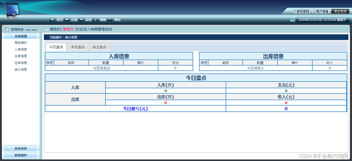Click the blue profit value 0
This screenshot has height=161, width=352.
[286, 109]
